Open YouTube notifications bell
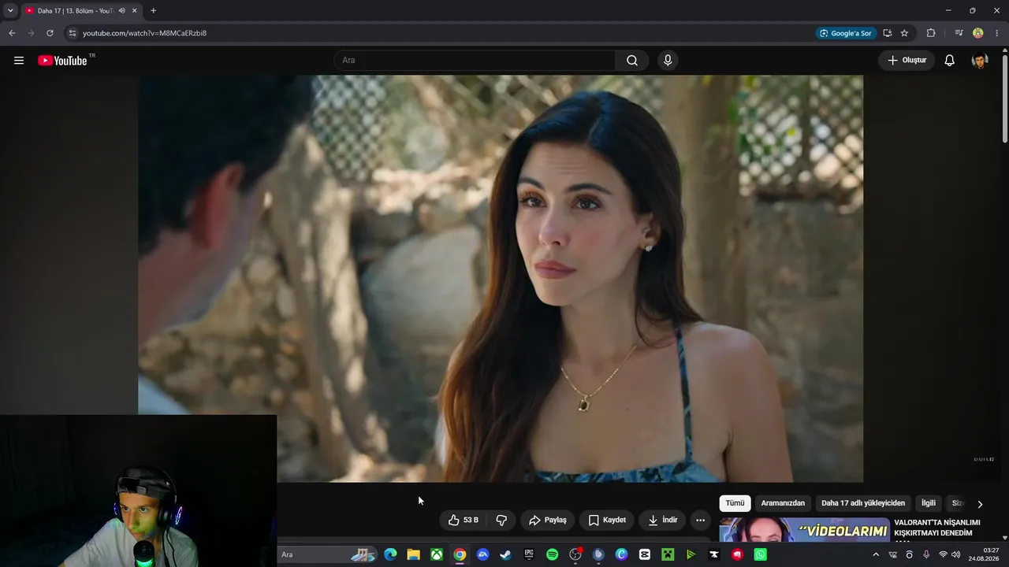 tap(950, 61)
